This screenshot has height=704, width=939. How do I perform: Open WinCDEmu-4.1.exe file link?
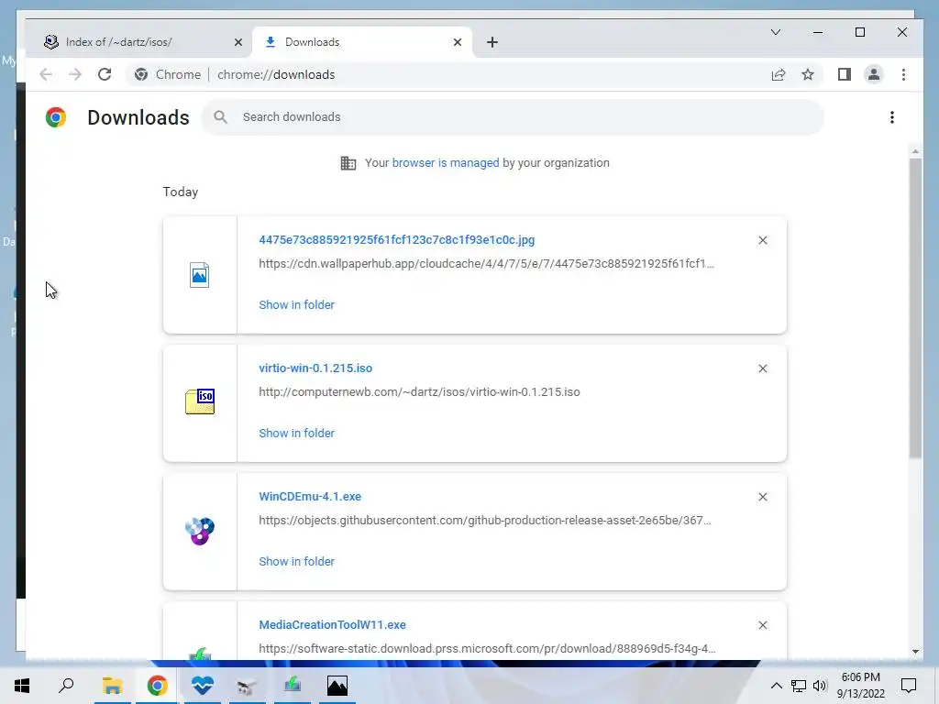click(x=310, y=497)
